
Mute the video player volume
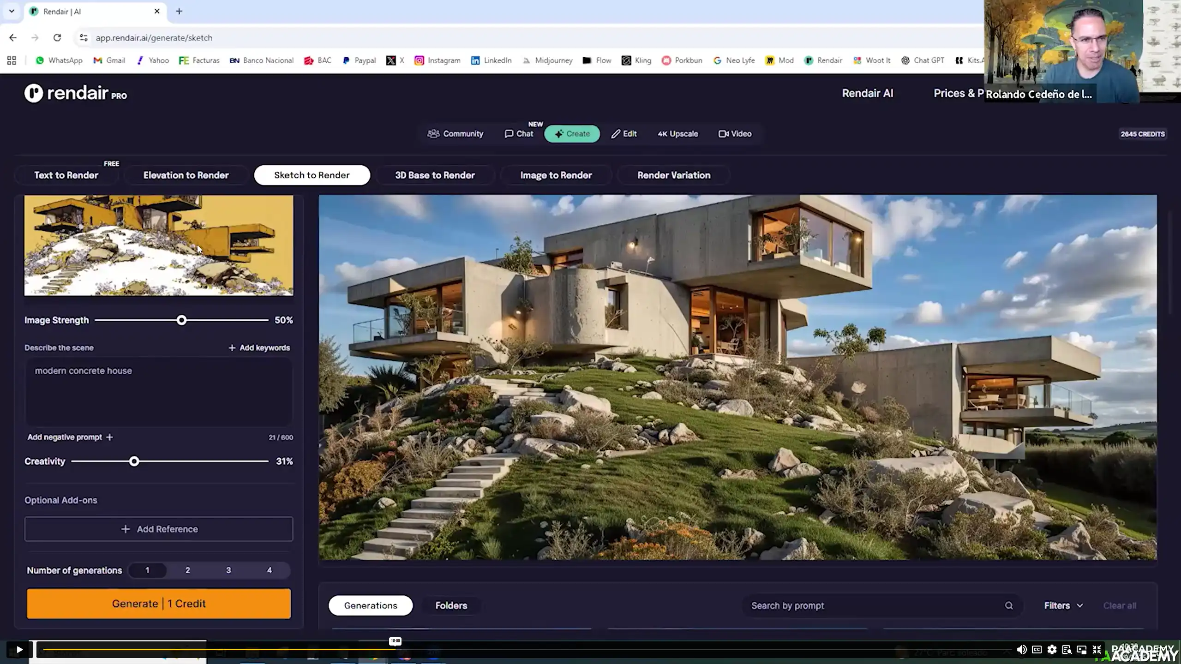(1021, 650)
